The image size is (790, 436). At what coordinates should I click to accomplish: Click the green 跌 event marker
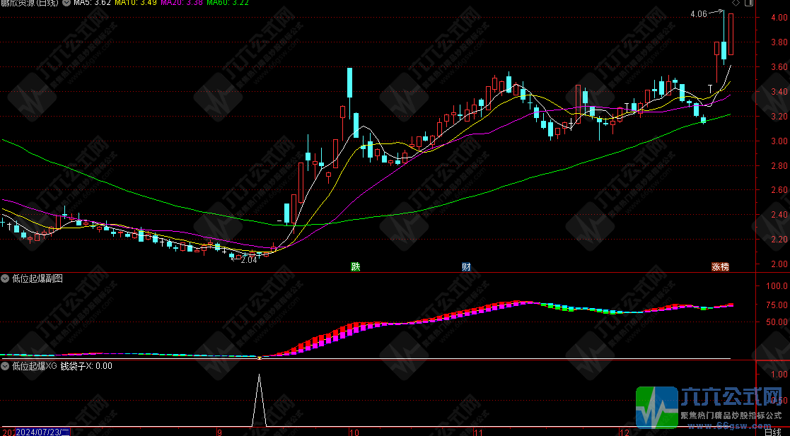pos(355,266)
